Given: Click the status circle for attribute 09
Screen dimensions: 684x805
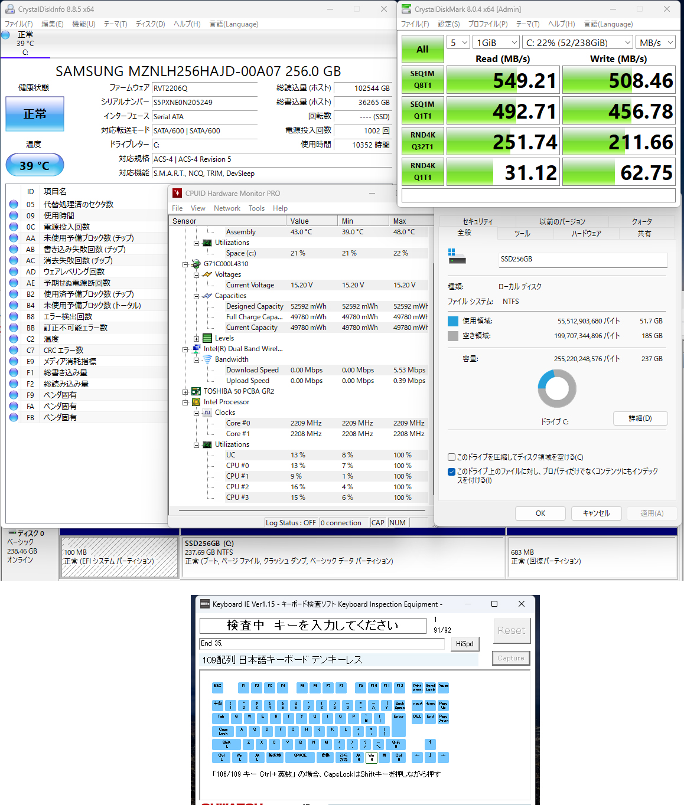Looking at the screenshot, I should (14, 215).
